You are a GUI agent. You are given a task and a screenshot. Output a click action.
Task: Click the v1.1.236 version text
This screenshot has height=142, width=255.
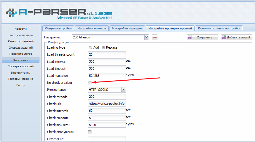tap(100, 13)
